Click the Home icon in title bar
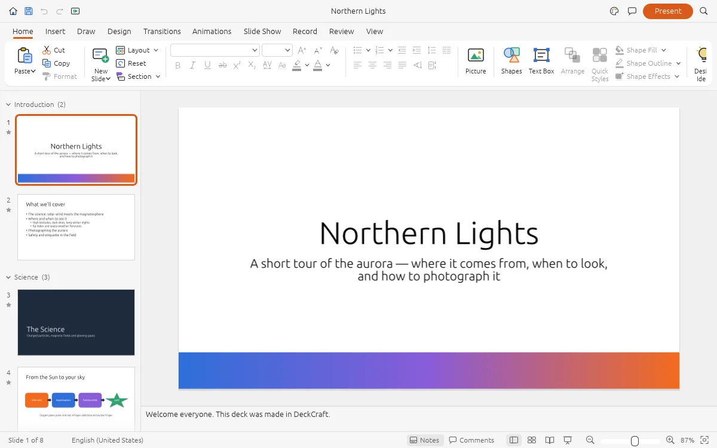 13,11
